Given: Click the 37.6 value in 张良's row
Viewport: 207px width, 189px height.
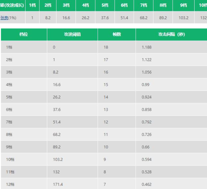Looking at the screenshot, I should tap(105, 18).
